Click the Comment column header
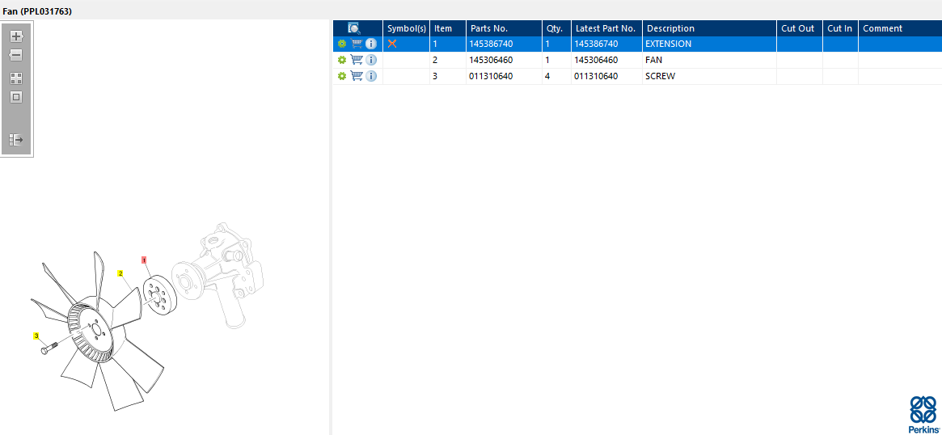The width and height of the screenshot is (942, 435). point(900,28)
